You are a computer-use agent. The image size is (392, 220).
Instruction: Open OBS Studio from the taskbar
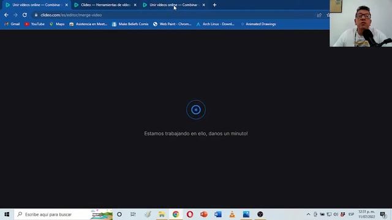[260, 215]
